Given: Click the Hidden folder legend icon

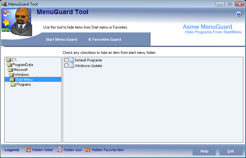Looking at the screenshot, I should (28, 149).
